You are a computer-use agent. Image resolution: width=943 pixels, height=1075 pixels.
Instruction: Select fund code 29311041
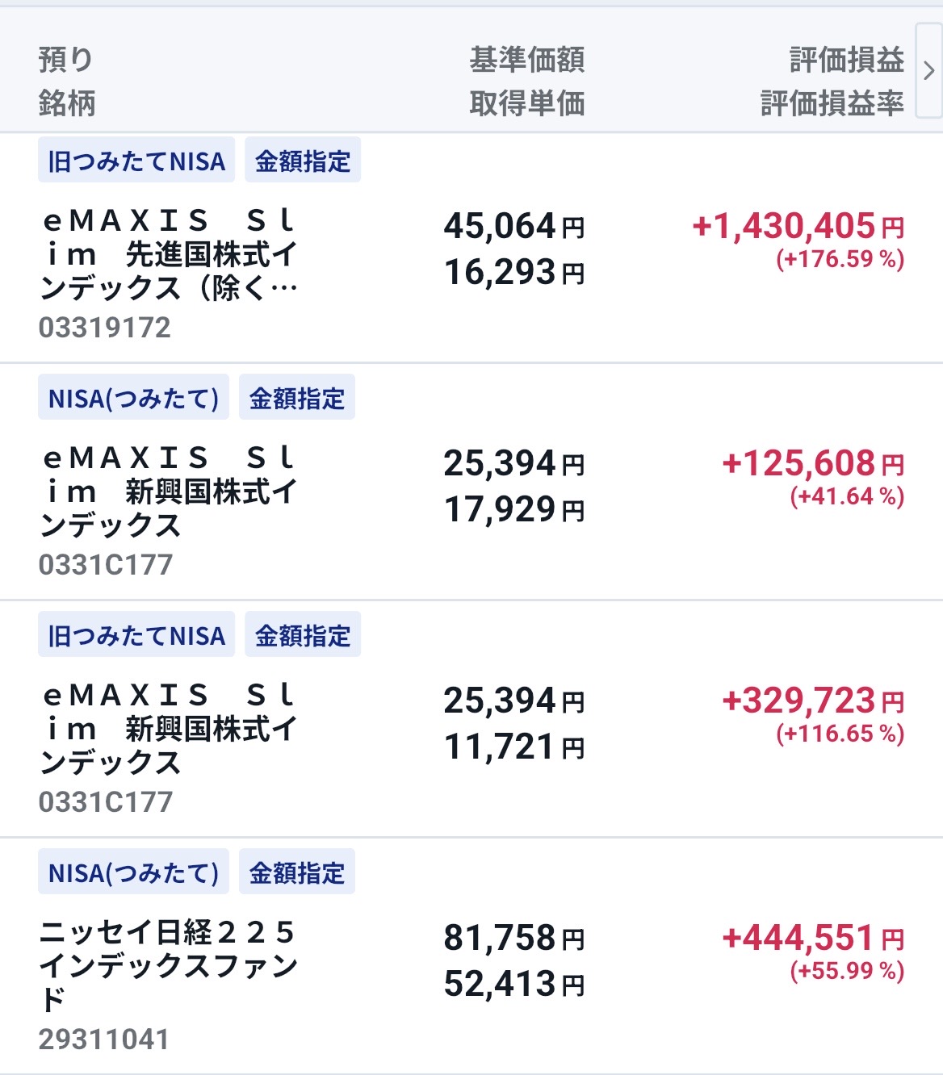tap(104, 1039)
